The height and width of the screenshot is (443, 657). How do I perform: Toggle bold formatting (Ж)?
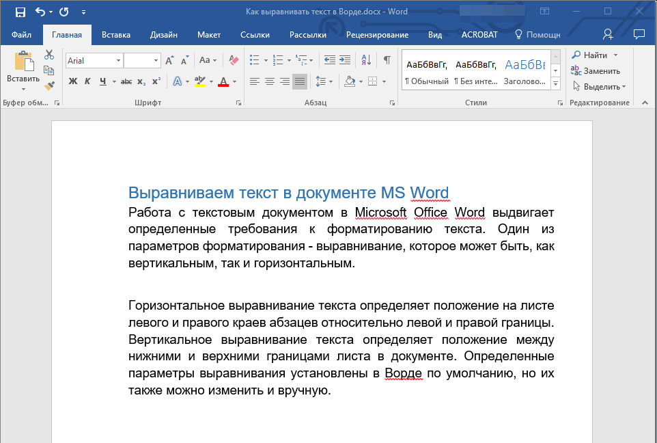point(73,81)
